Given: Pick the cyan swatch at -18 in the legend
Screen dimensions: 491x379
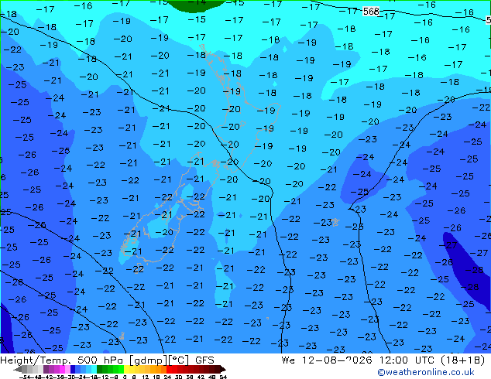Looking at the screenshot, I should [94, 369].
